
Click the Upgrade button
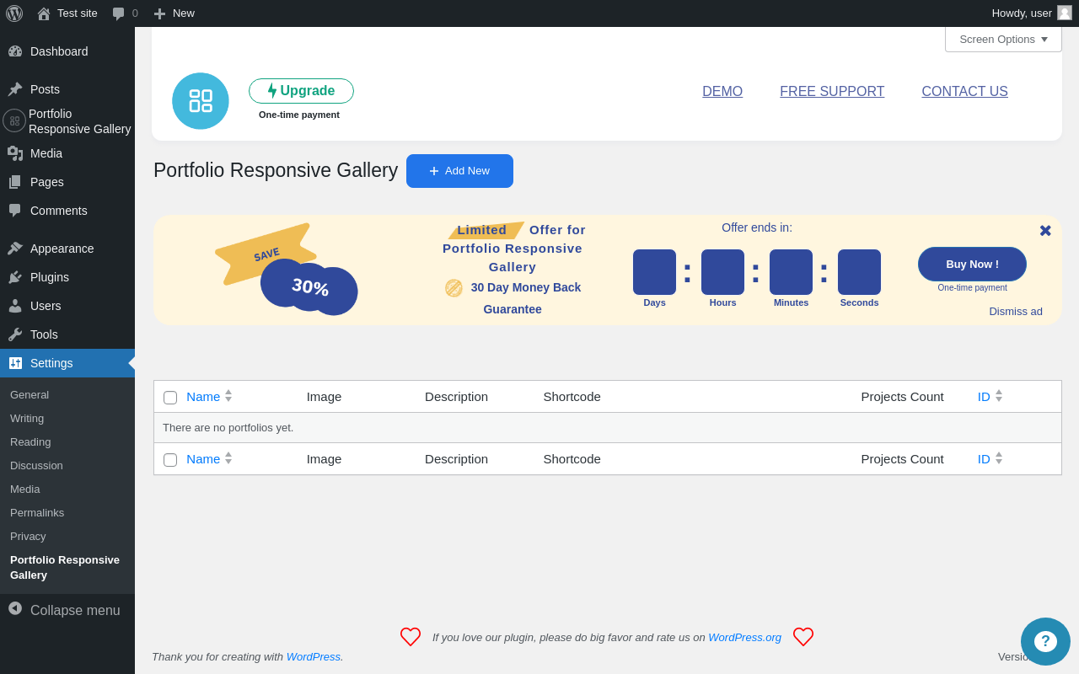(x=301, y=91)
